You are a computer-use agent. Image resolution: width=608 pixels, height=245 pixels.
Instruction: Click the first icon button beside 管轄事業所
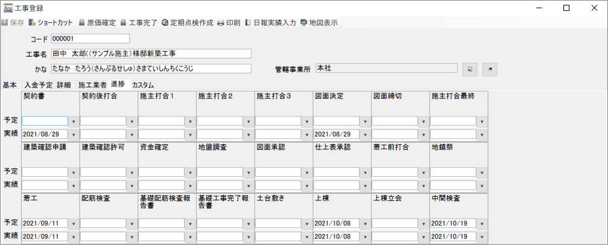click(x=470, y=69)
